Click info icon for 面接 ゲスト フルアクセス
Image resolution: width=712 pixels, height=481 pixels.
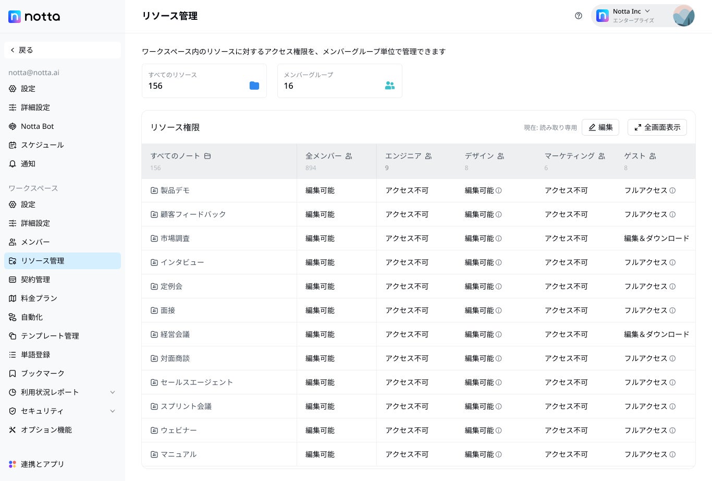(672, 310)
